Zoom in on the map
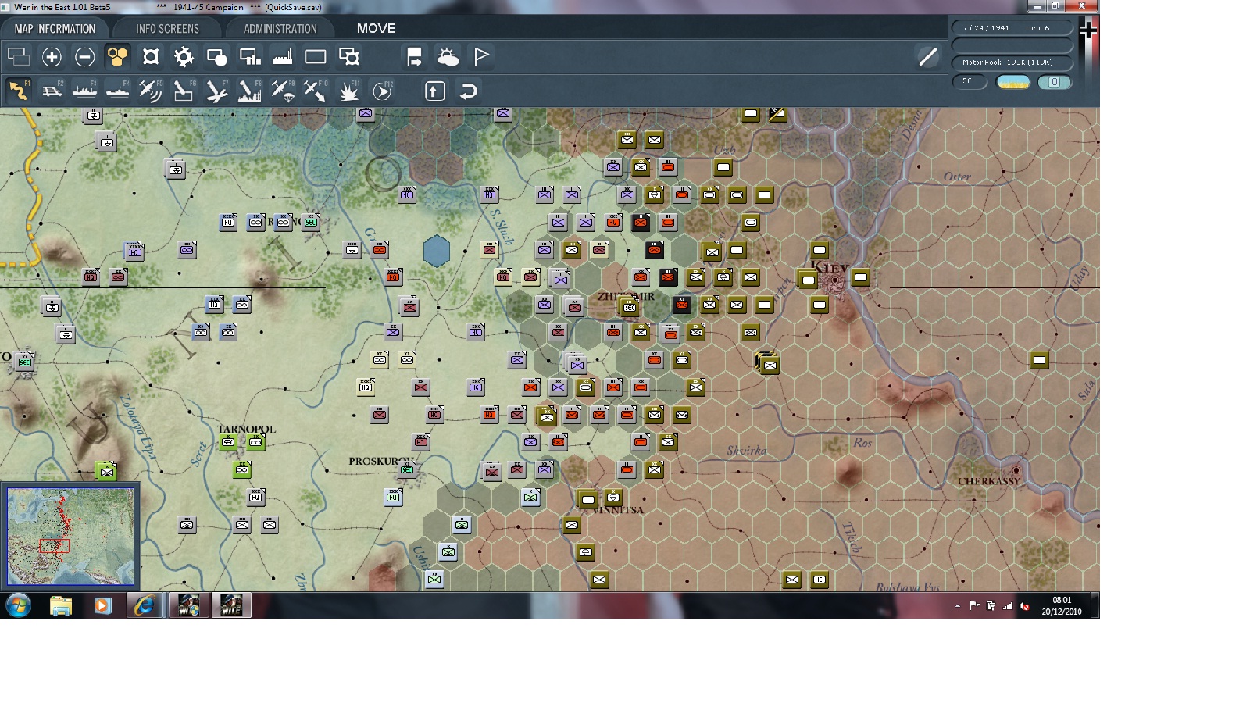Image resolution: width=1250 pixels, height=703 pixels. (52, 57)
